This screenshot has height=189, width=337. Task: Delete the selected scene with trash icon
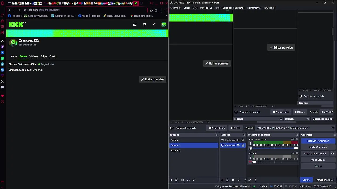tap(176, 180)
